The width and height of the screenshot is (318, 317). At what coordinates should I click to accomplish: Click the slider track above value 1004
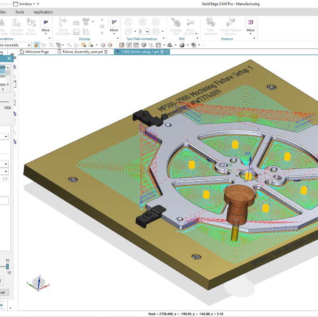pos(4,102)
